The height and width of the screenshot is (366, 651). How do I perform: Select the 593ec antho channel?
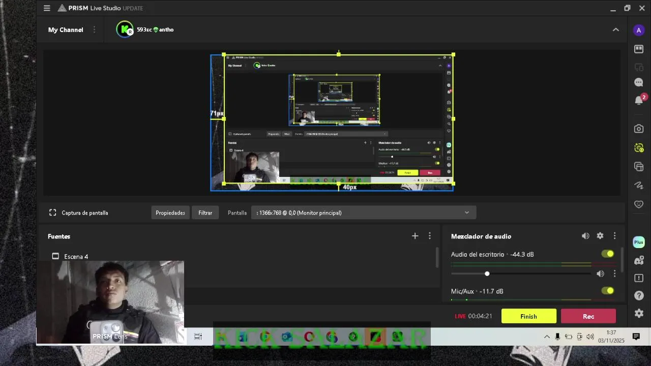point(145,29)
